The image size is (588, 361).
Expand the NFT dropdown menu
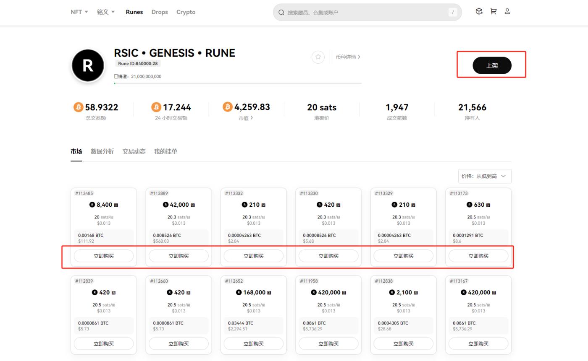coord(79,12)
